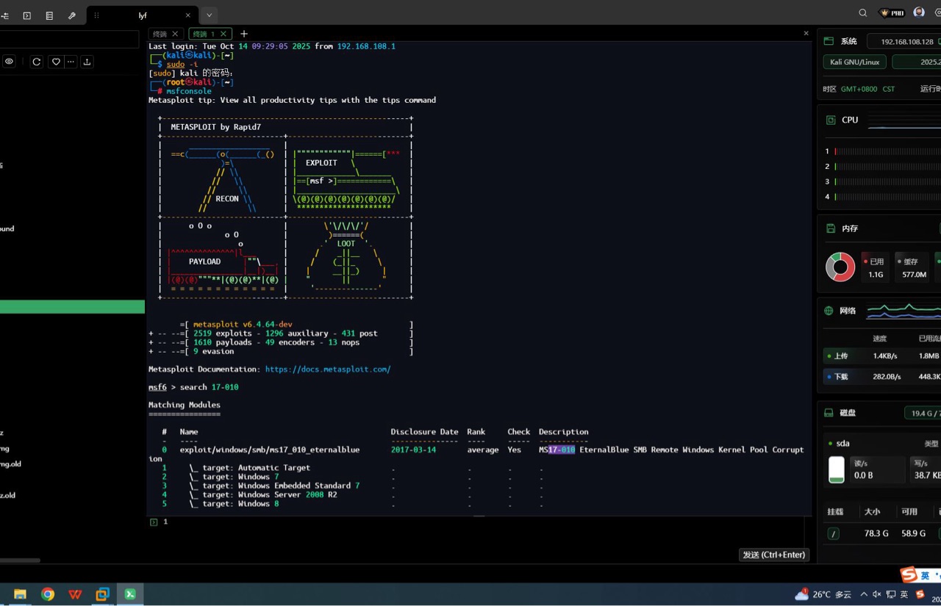Viewport: 941px width, 606px height.
Task: Send the command with 发送 button
Action: coord(774,555)
